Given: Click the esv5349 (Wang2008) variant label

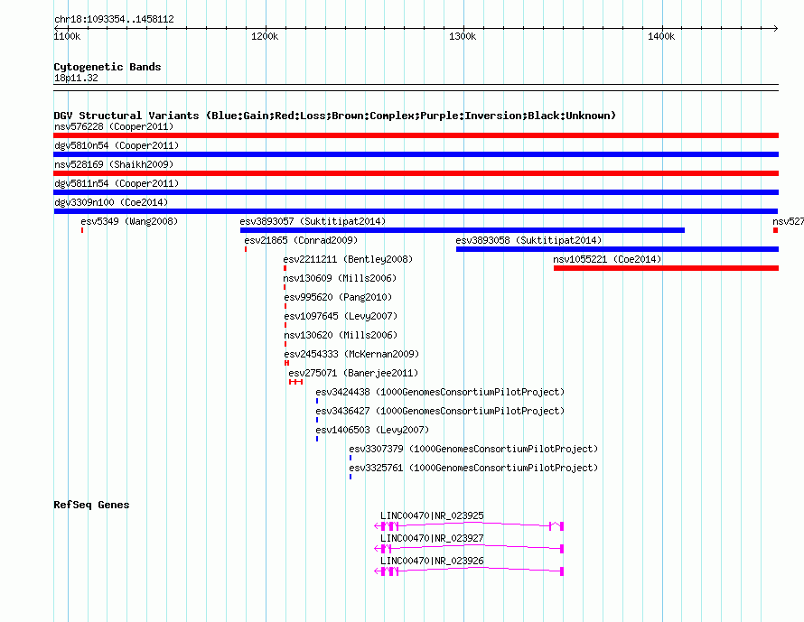Looking at the screenshot, I should point(129,221).
